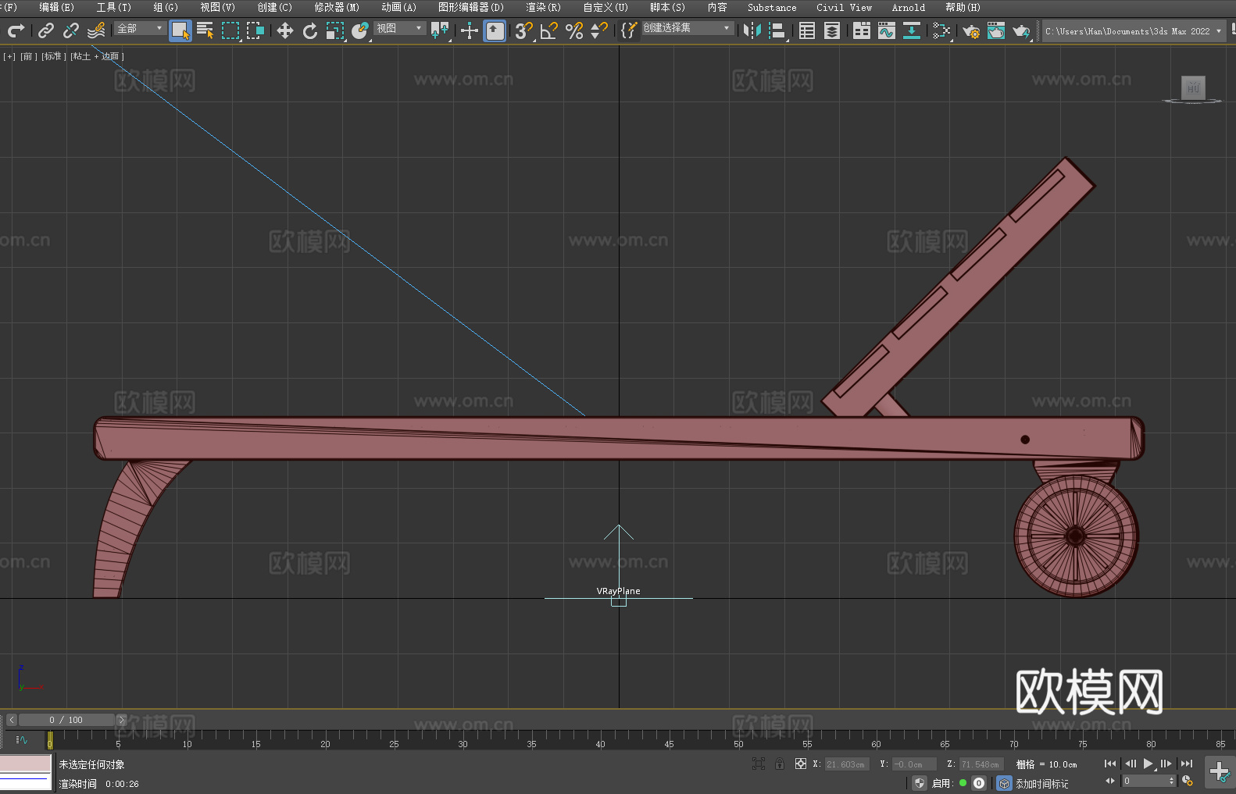Click the 添加时间标记 label
Screen dimensions: 1236x794
pyautogui.click(x=1041, y=783)
